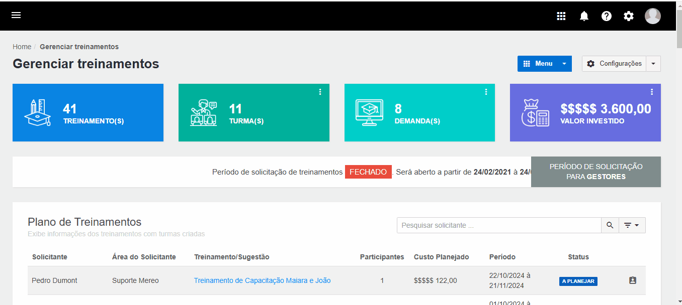Select the Gerenciar treinamentos breadcrumb
Viewport: 682px width, 305px height.
click(79, 46)
